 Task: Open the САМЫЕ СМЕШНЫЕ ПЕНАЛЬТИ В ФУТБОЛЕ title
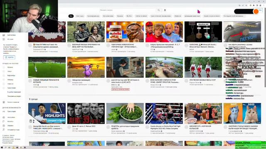pos(46,81)
